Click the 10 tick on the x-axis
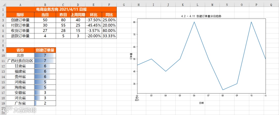This screenshot has height=115, width=279. pyautogui.click(x=251, y=95)
